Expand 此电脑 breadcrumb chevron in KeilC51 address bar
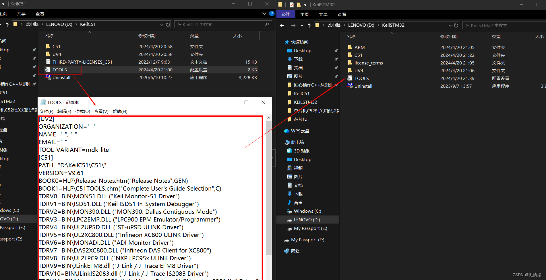The width and height of the screenshot is (546, 280). pyautogui.click(x=42, y=24)
